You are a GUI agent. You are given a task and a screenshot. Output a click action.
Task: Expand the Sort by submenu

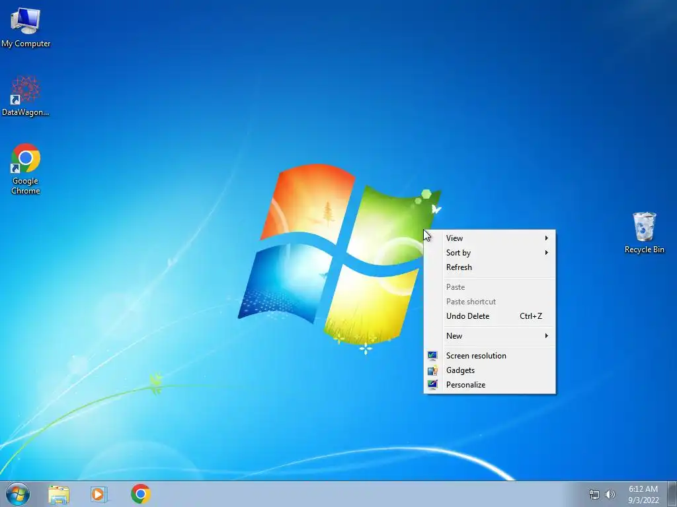(490, 253)
